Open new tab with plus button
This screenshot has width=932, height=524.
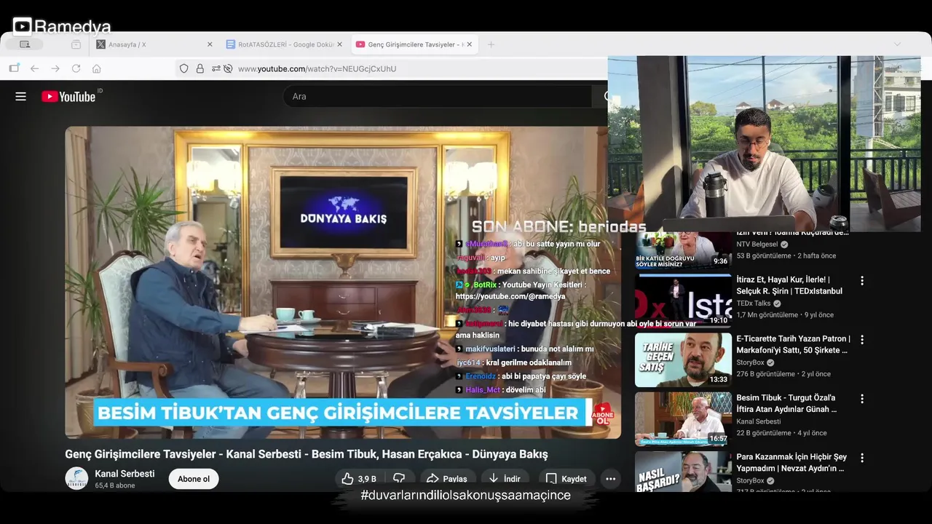point(491,44)
